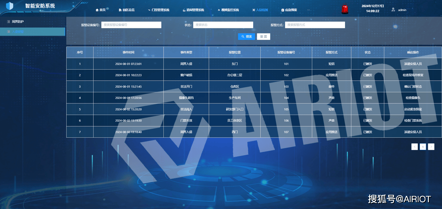The height and width of the screenshot is (209, 442).
Task: Click the 报警设备编号 column header
Action: click(286, 52)
